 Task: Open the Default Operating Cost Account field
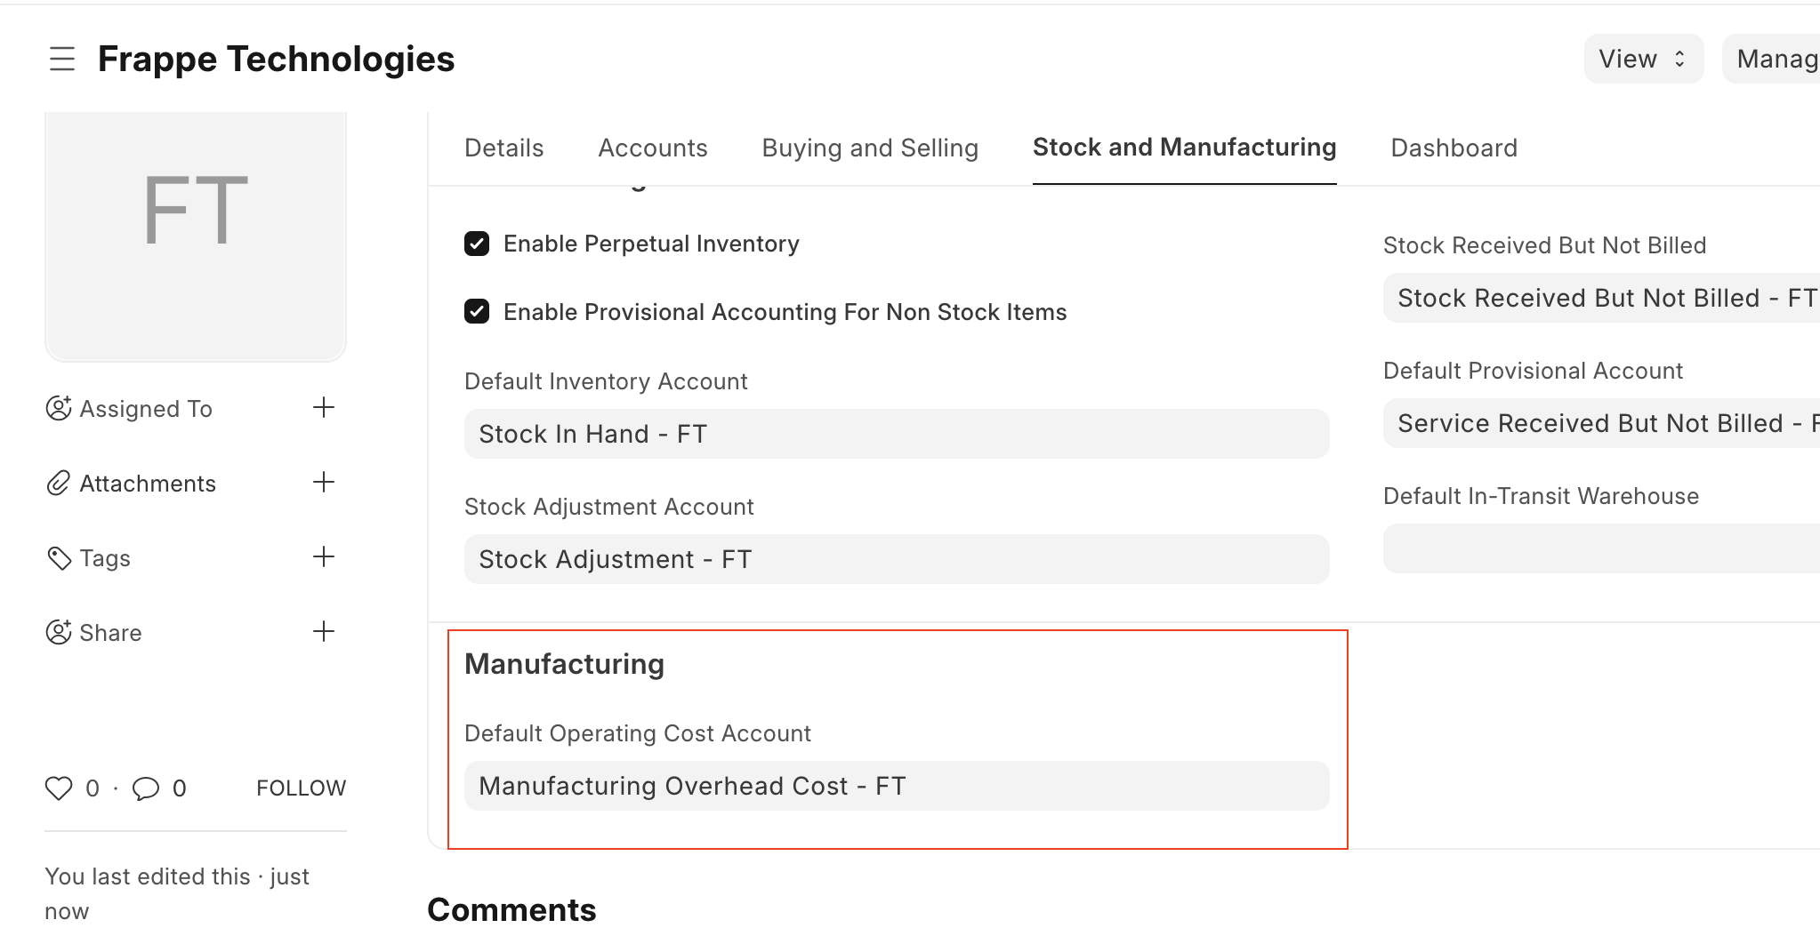pos(896,786)
